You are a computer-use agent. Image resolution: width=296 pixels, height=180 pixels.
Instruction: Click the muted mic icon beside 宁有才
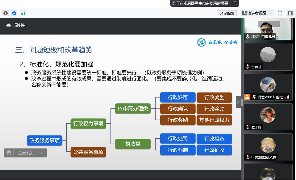tap(247, 67)
